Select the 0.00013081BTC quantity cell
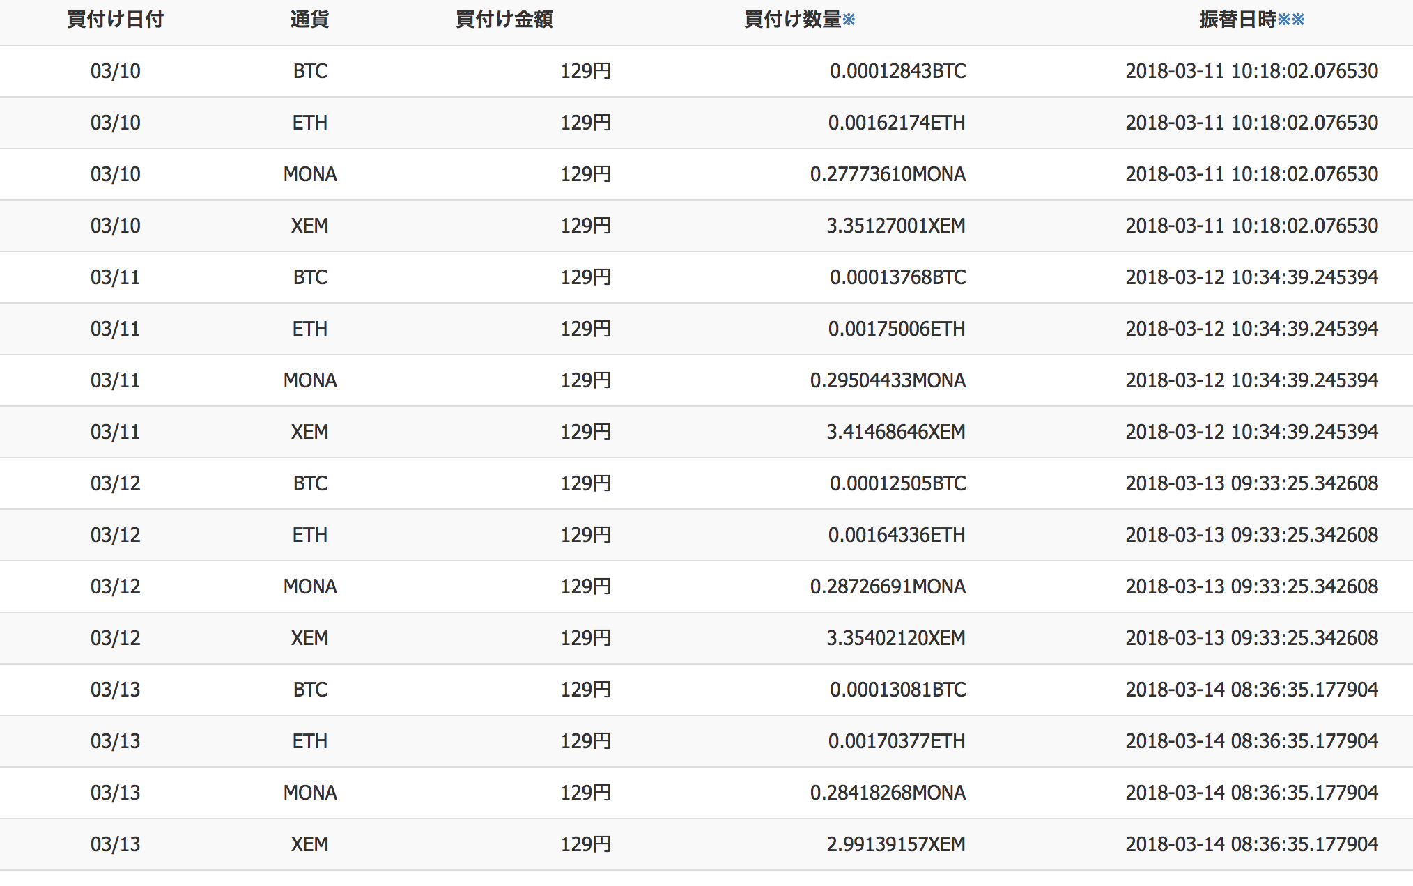 pyautogui.click(x=897, y=690)
